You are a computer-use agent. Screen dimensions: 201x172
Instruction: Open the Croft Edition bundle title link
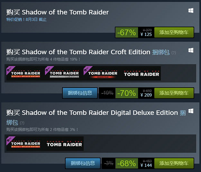tap(160, 52)
